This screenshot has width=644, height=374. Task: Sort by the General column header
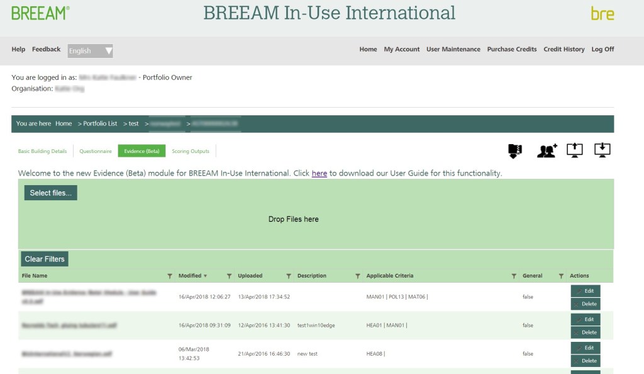point(532,276)
